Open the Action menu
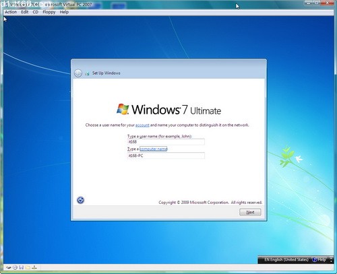Screen dimensions: 337x274 tap(11, 12)
